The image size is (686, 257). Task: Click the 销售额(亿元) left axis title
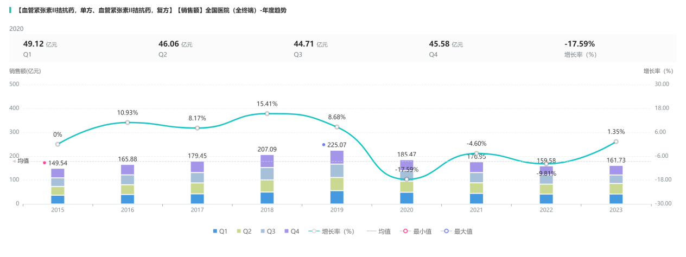tap(25, 71)
